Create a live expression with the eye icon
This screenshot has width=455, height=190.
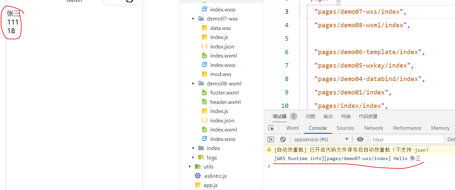[x=360, y=139]
